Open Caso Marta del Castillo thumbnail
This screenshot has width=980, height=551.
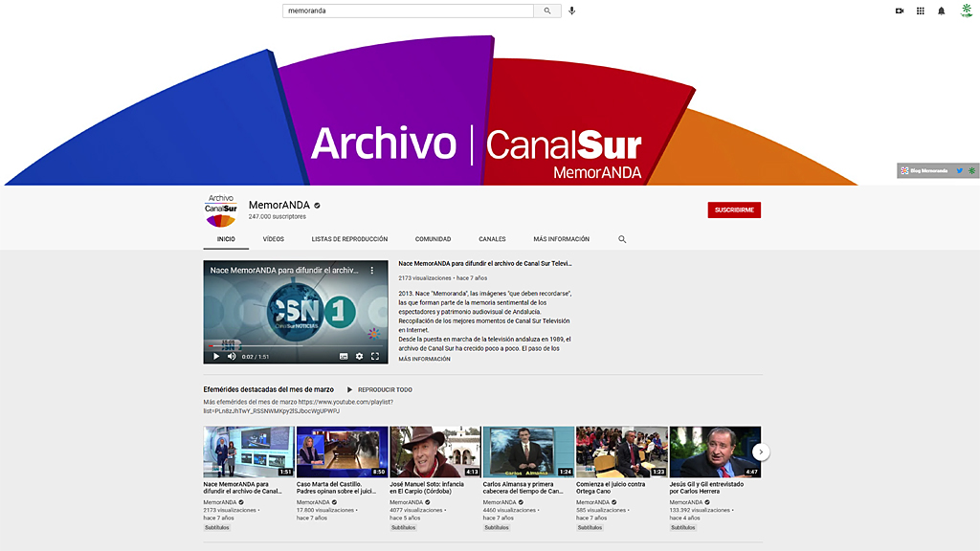coord(342,452)
